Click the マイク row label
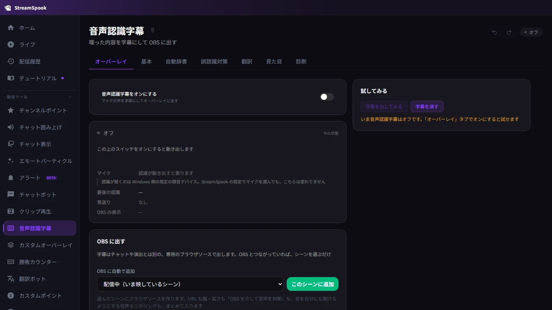The width and height of the screenshot is (552, 310). pos(104,173)
